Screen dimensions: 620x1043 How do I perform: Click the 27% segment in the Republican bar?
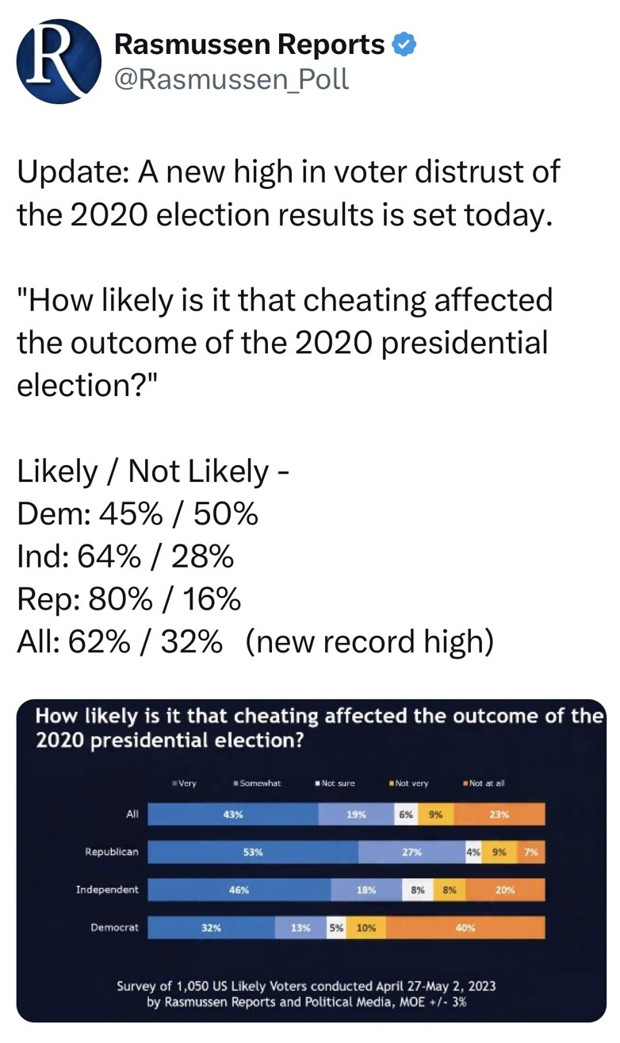point(411,852)
